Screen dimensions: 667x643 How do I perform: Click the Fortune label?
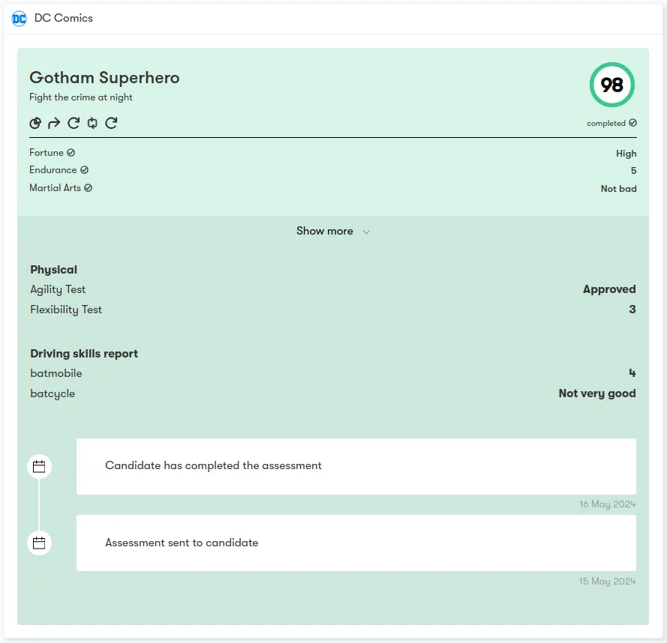(x=47, y=153)
